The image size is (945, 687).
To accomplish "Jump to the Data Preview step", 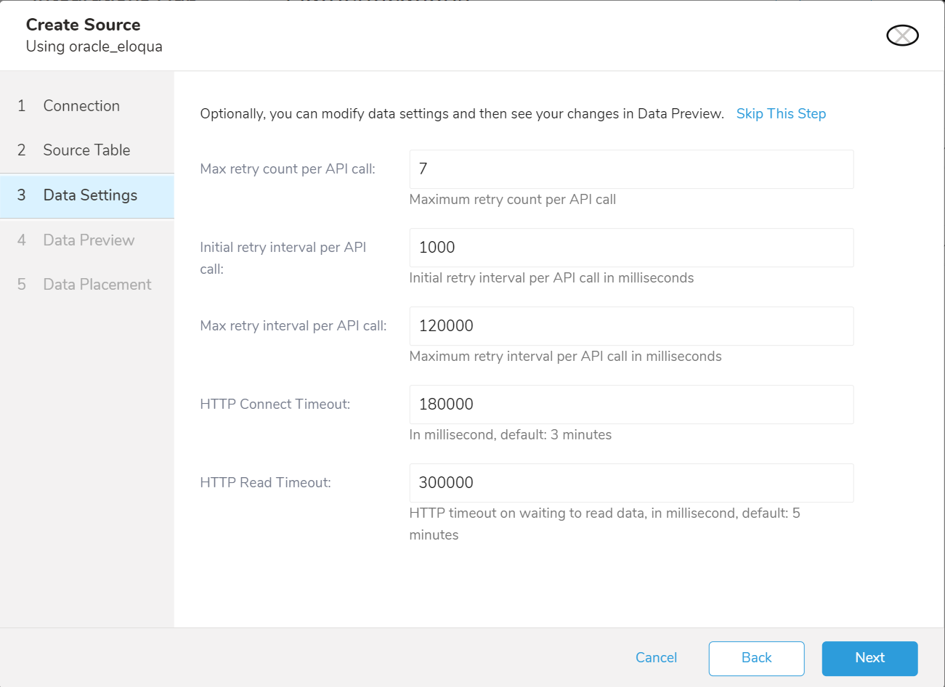I will tap(89, 240).
